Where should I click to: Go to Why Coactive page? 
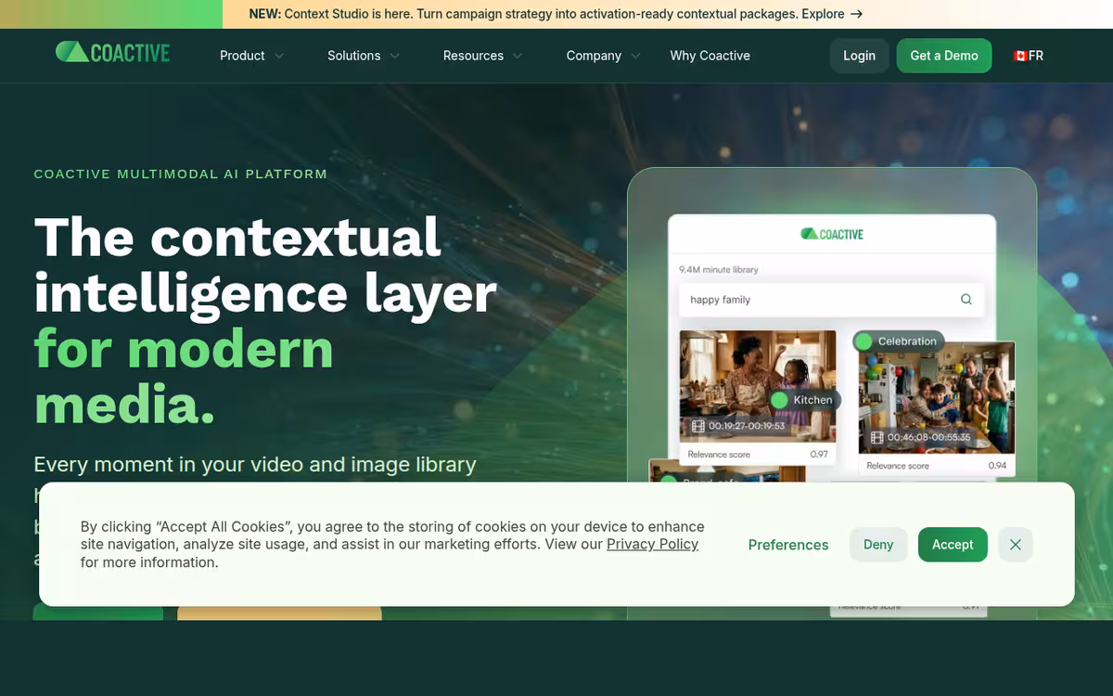click(x=710, y=56)
